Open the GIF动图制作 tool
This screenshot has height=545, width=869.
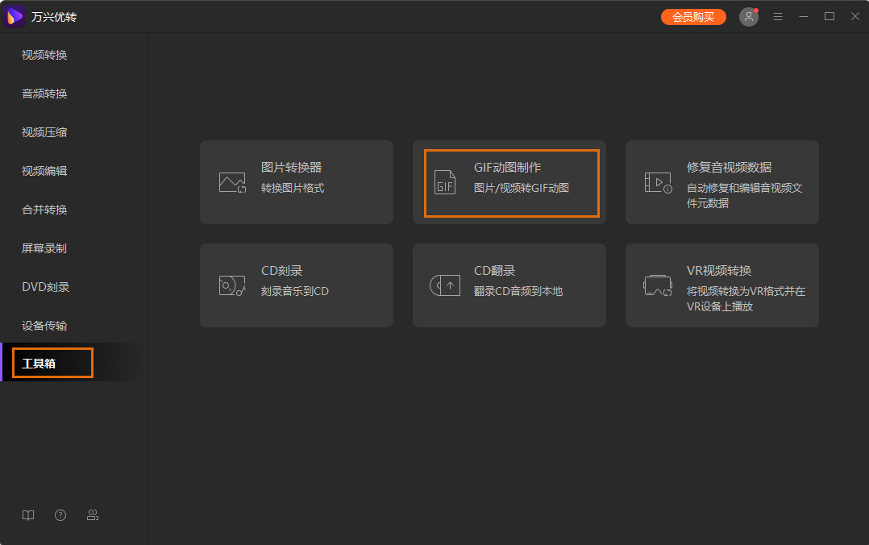(x=510, y=182)
